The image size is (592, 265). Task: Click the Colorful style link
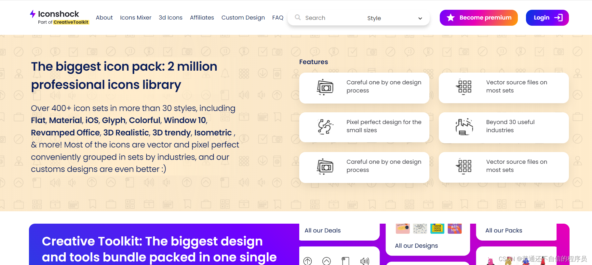(x=145, y=120)
